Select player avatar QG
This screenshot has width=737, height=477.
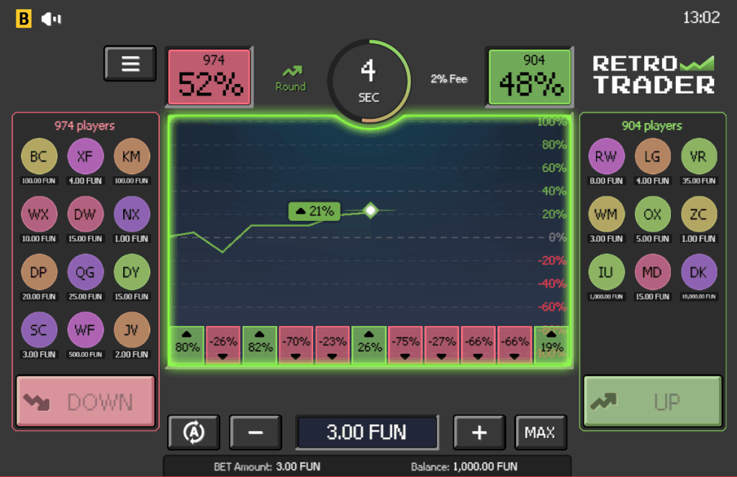85,272
